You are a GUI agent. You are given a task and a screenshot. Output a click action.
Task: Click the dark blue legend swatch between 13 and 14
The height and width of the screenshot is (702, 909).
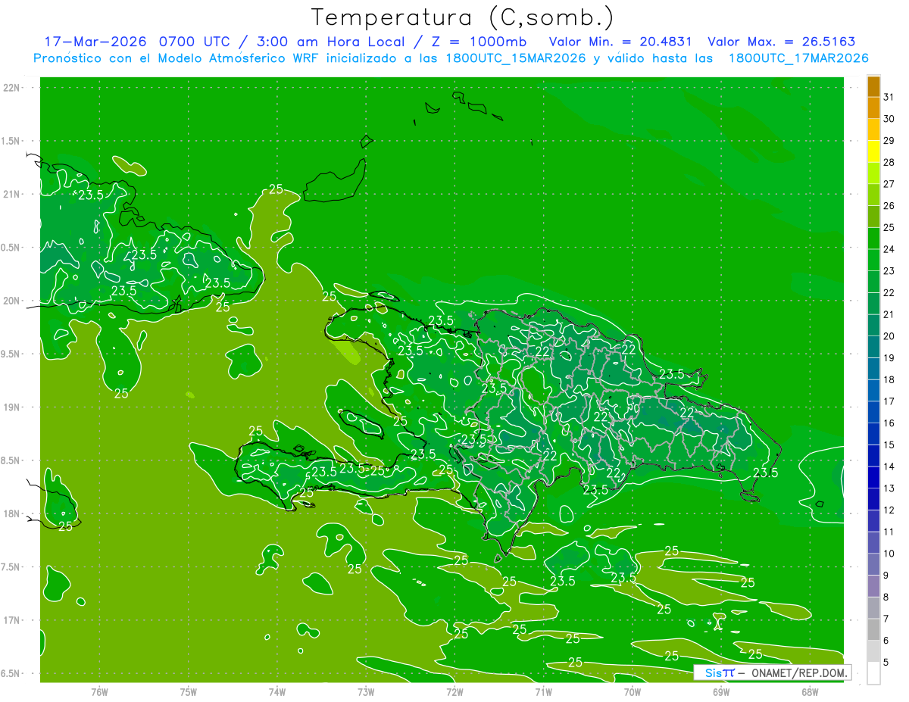coord(873,478)
